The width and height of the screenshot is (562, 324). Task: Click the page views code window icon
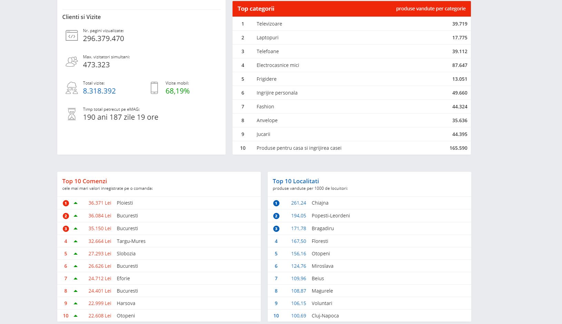(x=72, y=36)
